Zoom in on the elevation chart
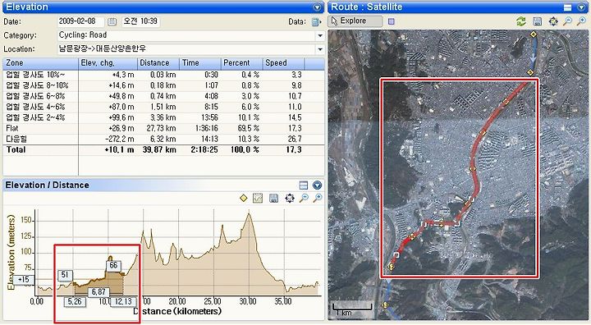The height and width of the screenshot is (325, 591). coord(318,198)
